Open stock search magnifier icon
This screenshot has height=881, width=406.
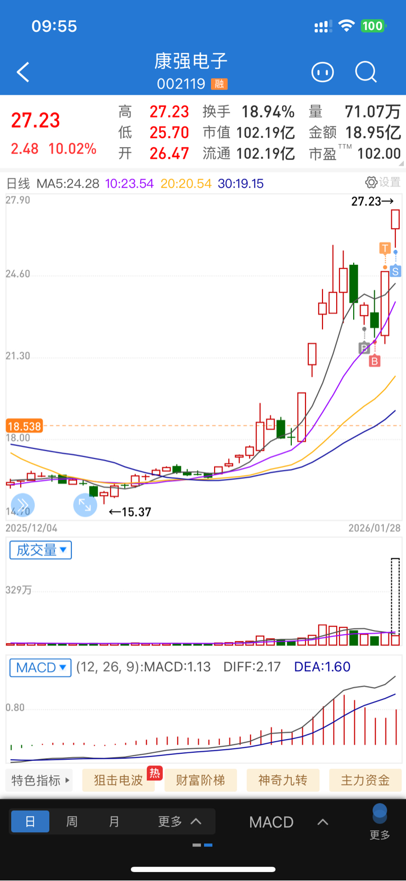point(366,72)
